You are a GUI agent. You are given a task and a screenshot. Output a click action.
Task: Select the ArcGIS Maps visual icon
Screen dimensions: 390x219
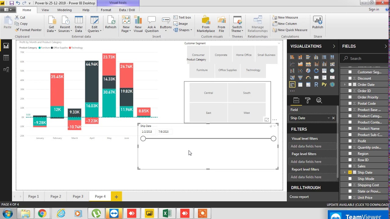(332, 84)
